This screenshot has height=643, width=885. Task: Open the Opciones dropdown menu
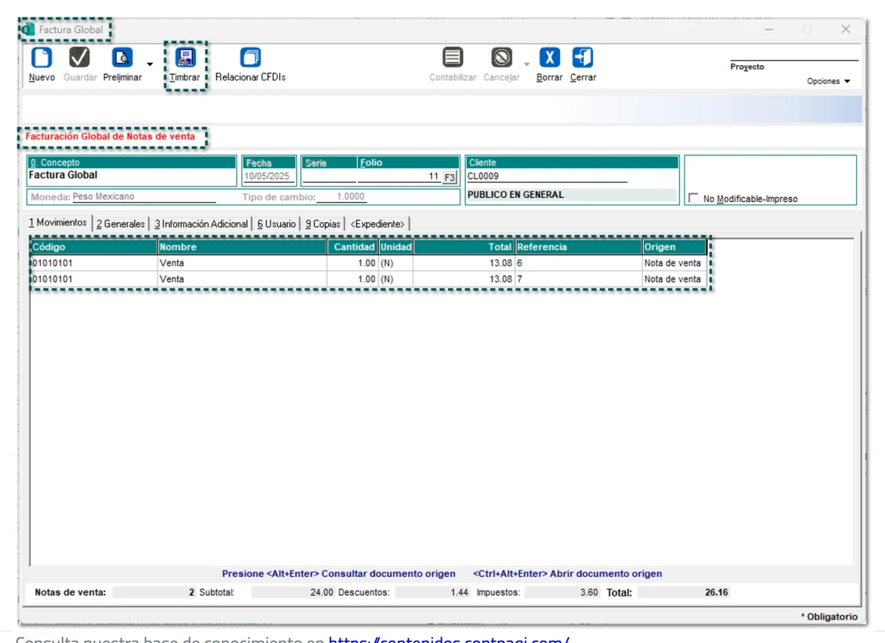pos(828,81)
